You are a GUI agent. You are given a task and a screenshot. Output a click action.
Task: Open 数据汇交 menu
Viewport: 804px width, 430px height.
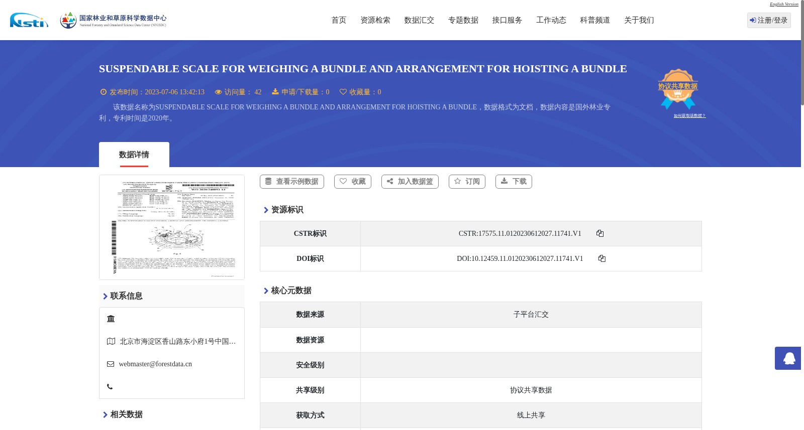point(419,20)
